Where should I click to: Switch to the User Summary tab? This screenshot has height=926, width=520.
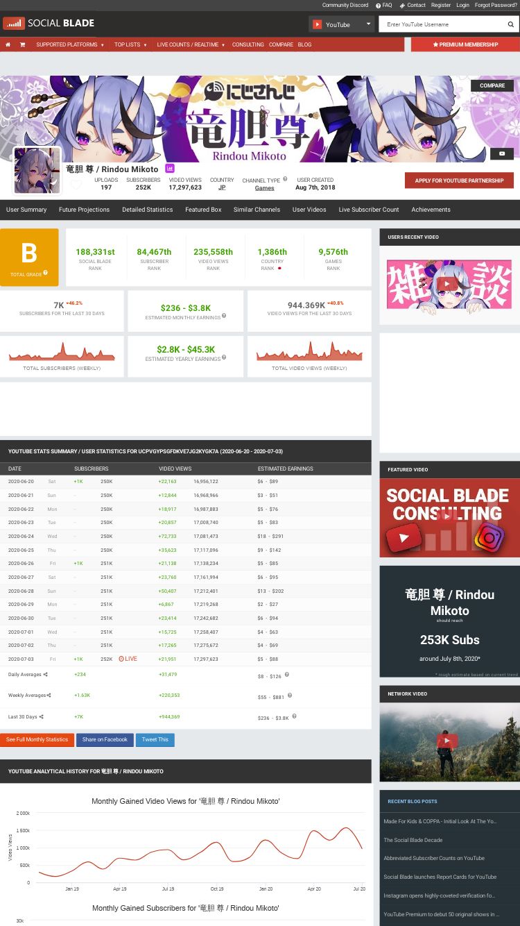(26, 210)
